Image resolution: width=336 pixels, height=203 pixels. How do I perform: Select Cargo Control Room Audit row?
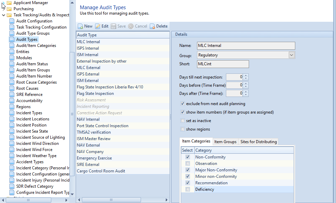123,171
